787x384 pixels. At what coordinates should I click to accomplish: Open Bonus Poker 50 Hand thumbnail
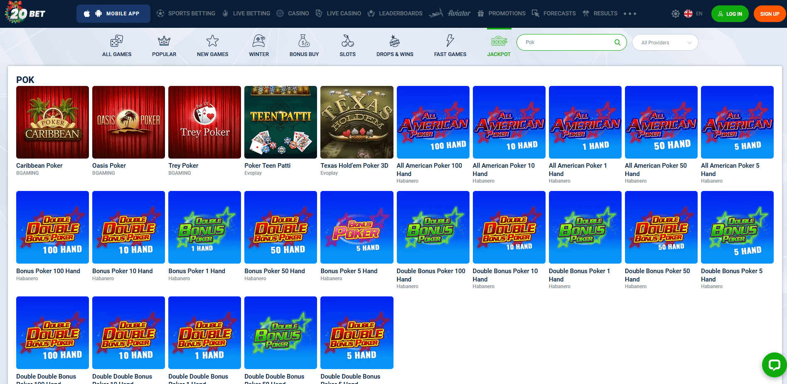point(280,227)
